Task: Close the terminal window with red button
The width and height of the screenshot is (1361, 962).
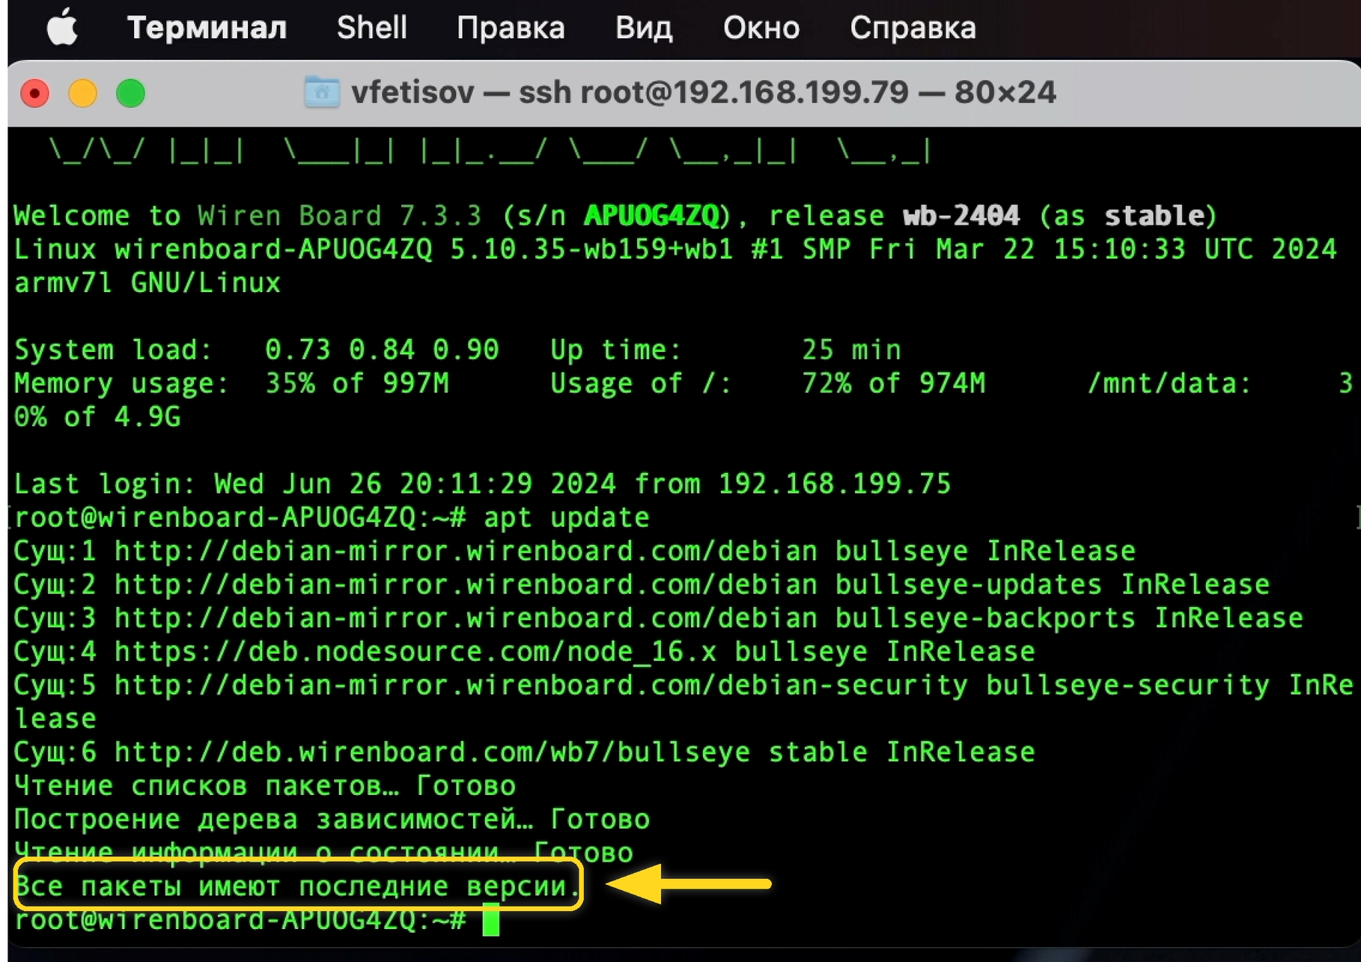Action: coord(35,94)
